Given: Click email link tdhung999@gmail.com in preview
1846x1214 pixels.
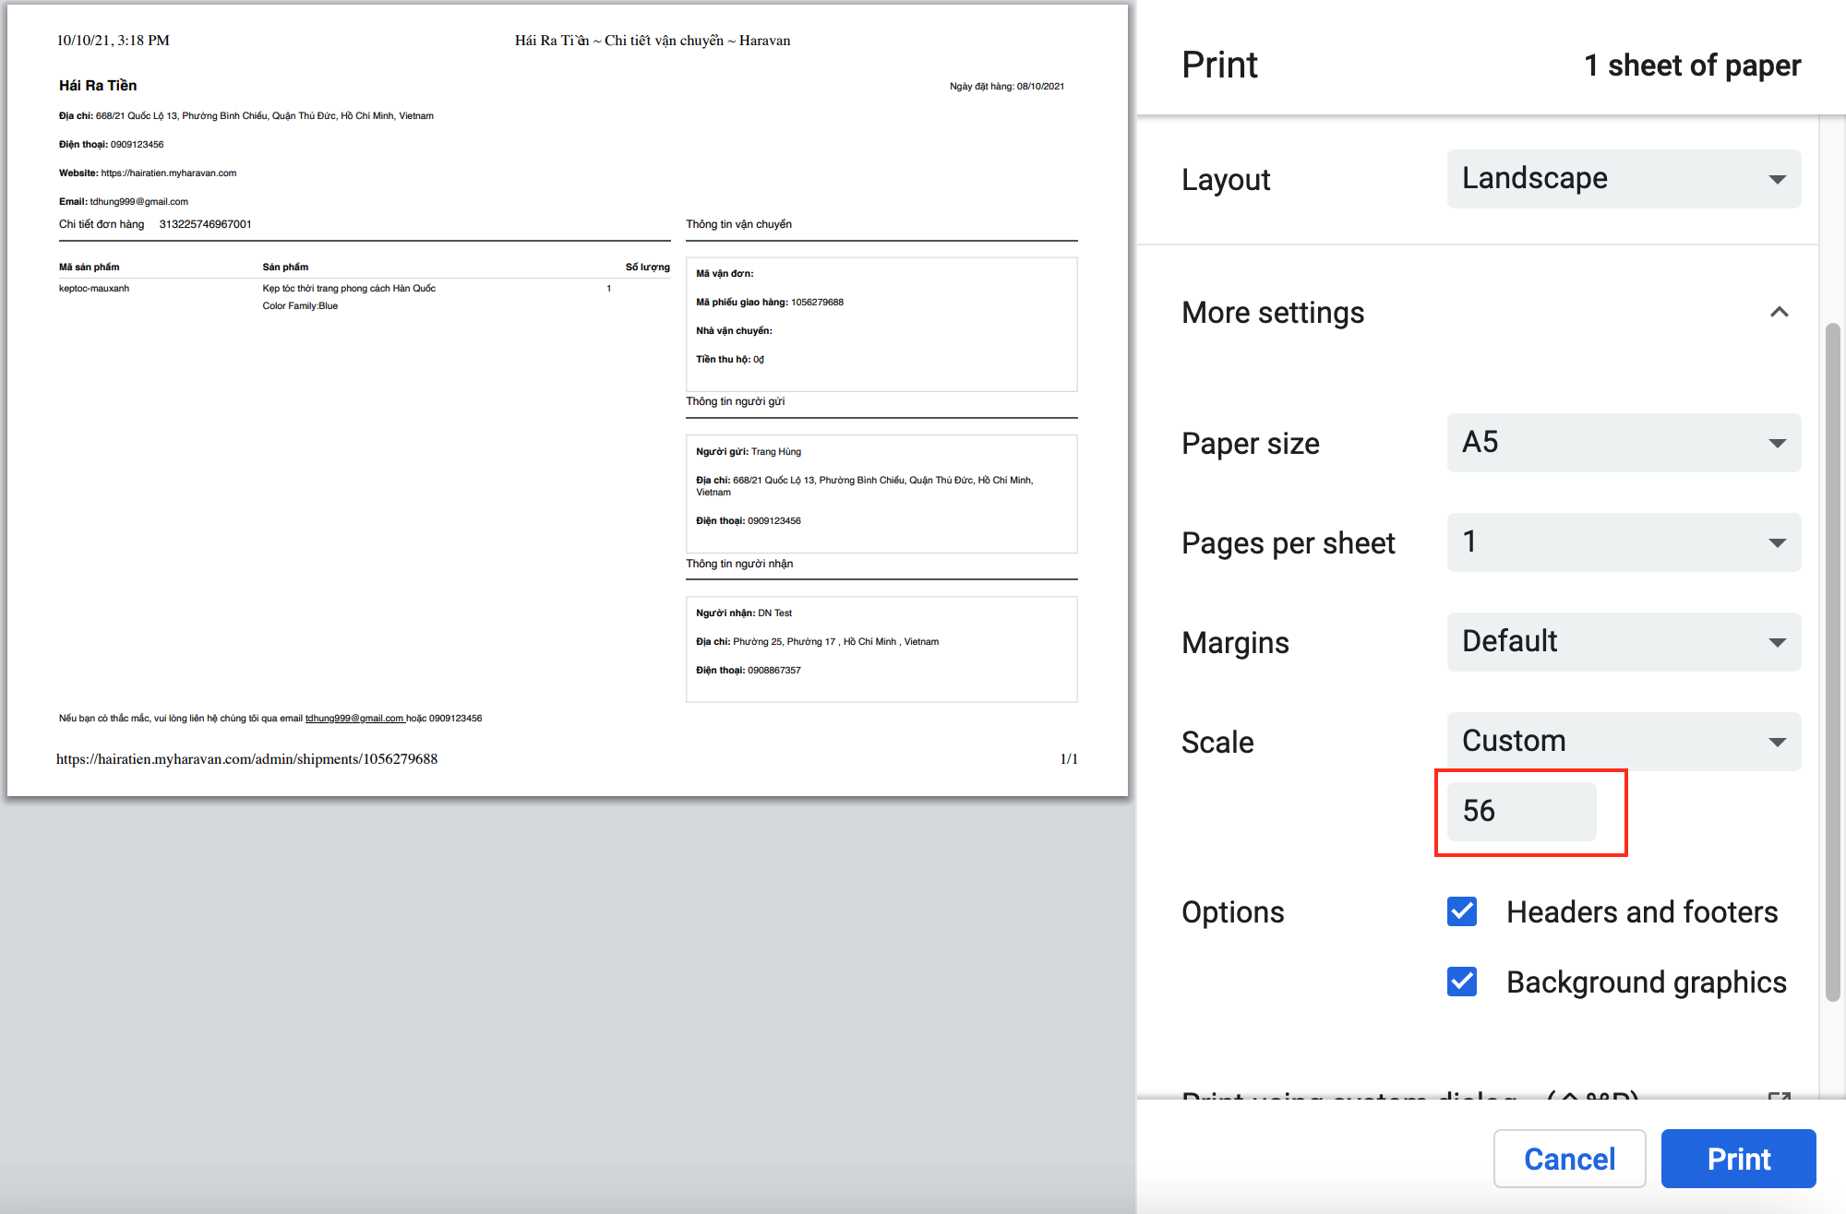Looking at the screenshot, I should click(x=354, y=719).
